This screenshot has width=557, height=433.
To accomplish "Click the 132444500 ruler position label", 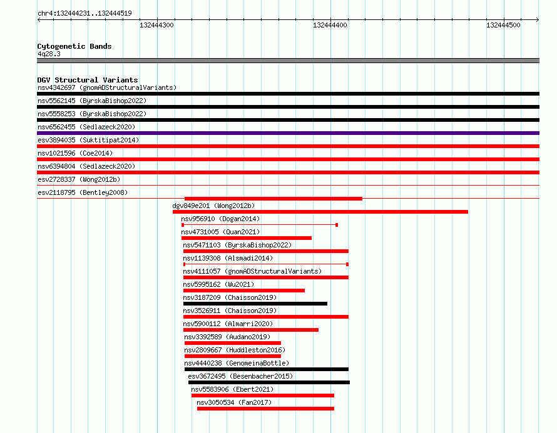I will pyautogui.click(x=503, y=25).
